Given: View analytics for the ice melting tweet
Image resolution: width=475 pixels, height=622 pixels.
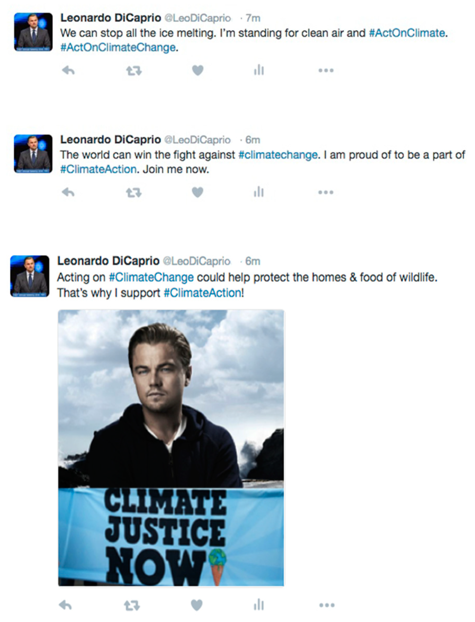Looking at the screenshot, I should point(259,70).
